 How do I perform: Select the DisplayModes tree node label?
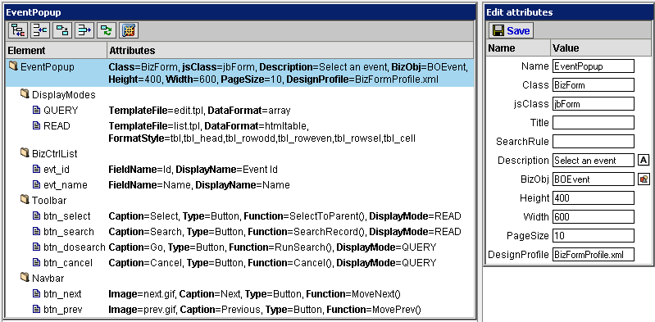(x=63, y=95)
